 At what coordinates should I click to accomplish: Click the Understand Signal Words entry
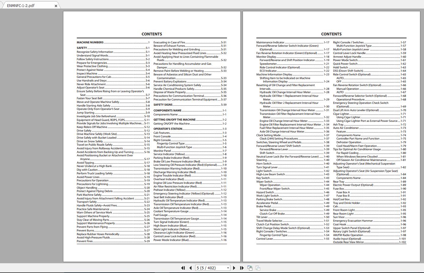point(113,56)
